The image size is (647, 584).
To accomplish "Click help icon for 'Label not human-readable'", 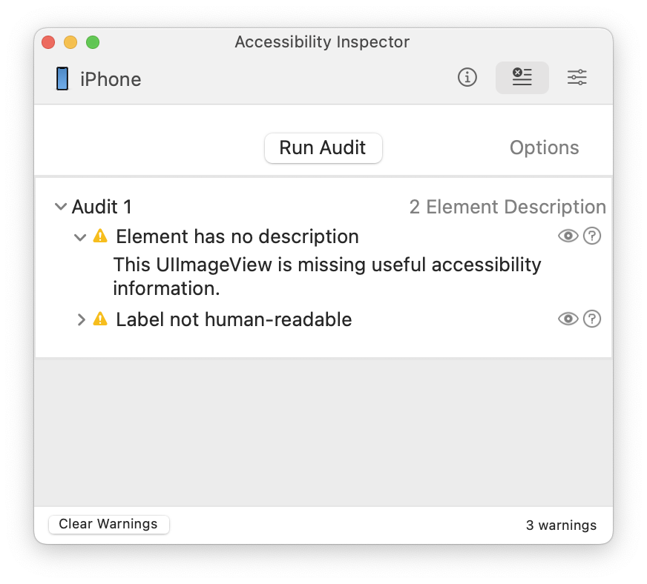I will tap(592, 319).
